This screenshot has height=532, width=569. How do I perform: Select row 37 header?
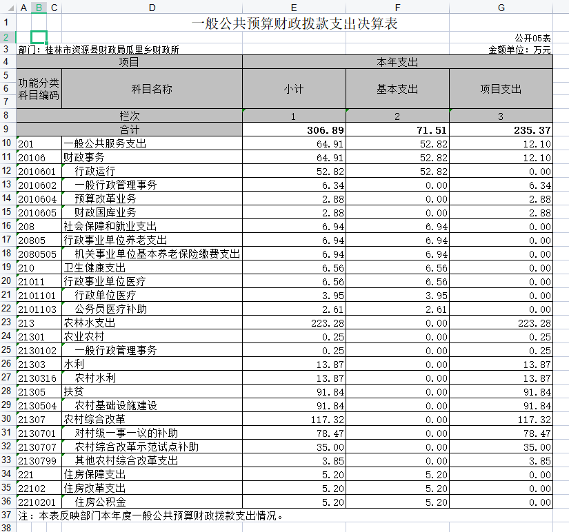point(7,515)
